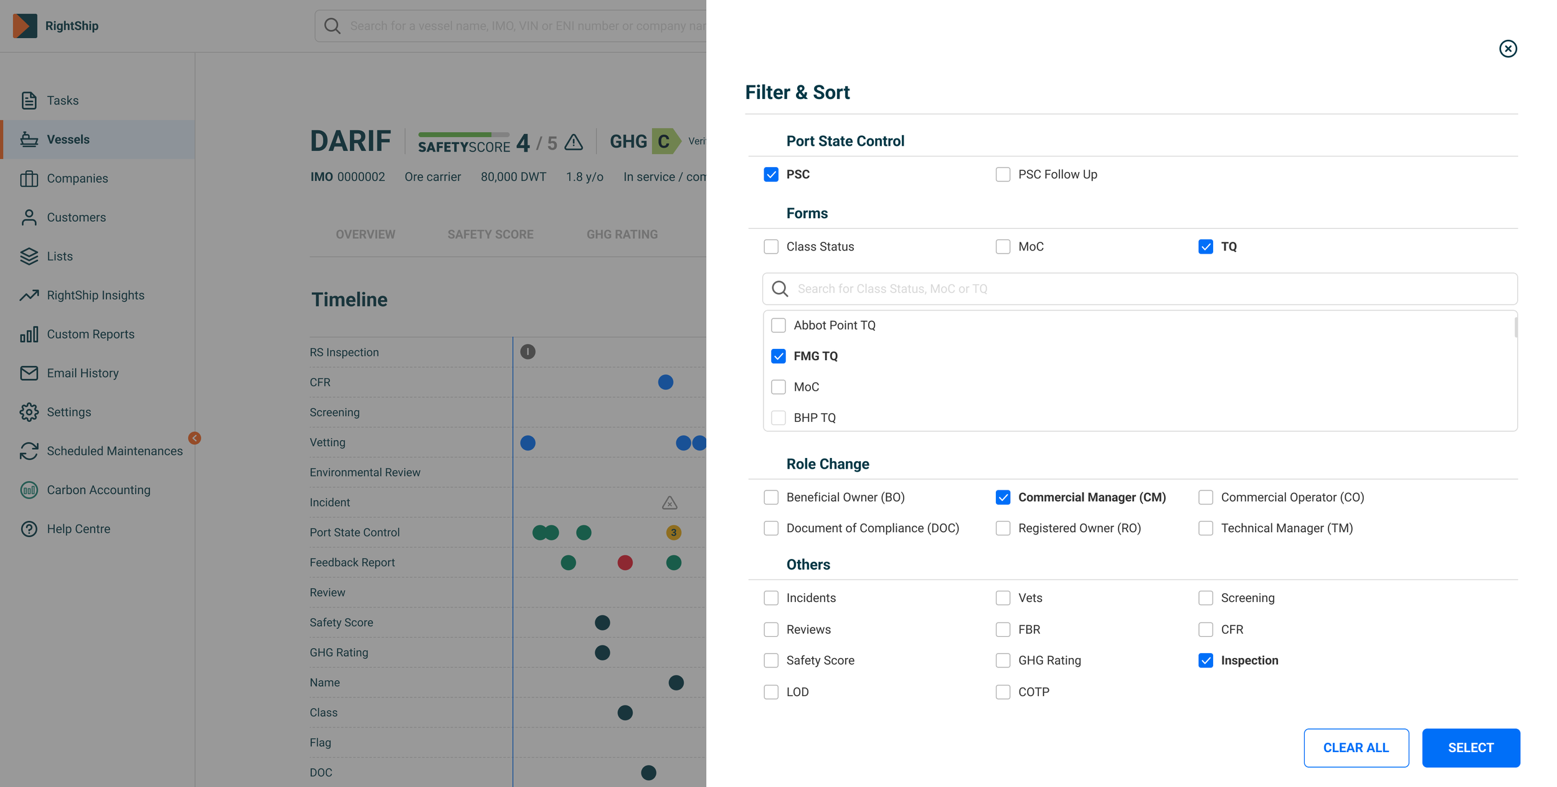Click the Companies briefcase icon

point(29,178)
